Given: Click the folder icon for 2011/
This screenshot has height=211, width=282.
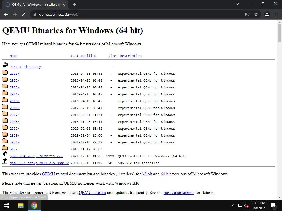Looking at the screenshot, I should click(x=5, y=72).
